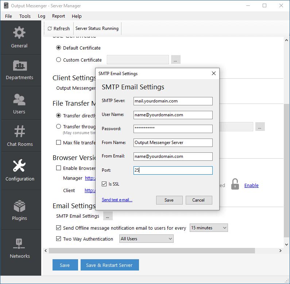Click the unlocked padlock icon
Image resolution: width=290 pixels, height=284 pixels.
[x=235, y=184]
